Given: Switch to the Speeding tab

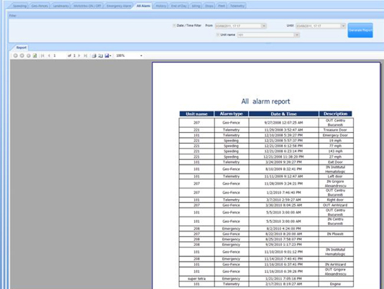Looking at the screenshot, I should (20, 6).
